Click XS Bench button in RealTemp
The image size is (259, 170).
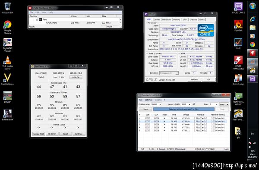[52, 134]
